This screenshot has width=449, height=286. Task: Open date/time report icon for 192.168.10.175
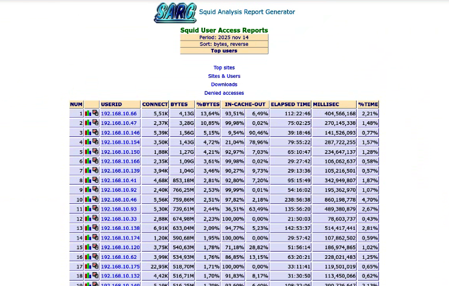tap(95, 267)
